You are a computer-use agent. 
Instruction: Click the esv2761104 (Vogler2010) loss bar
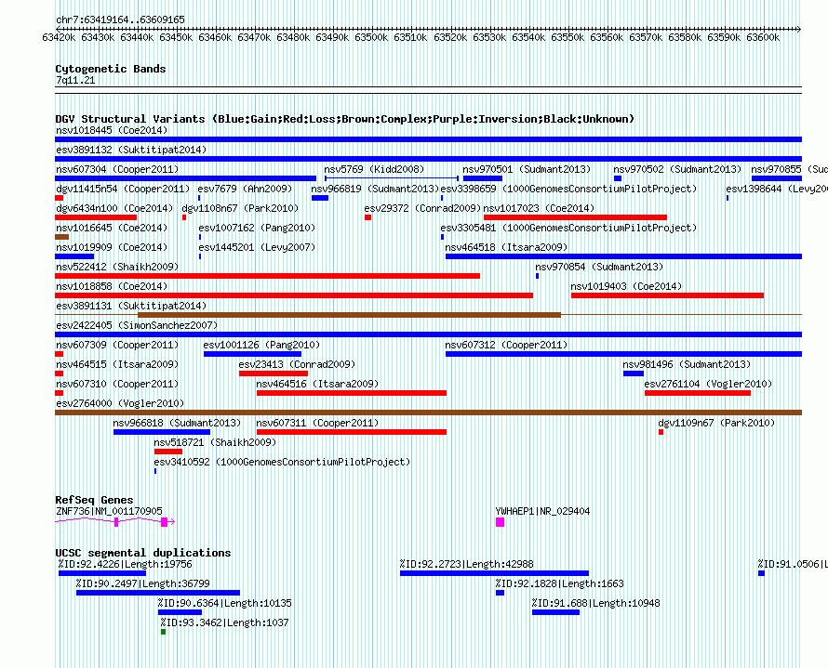coord(698,393)
